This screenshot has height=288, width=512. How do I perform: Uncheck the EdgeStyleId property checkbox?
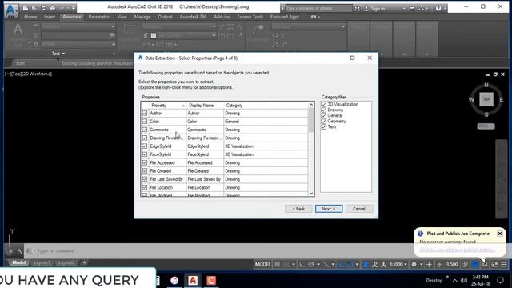[x=145, y=146]
